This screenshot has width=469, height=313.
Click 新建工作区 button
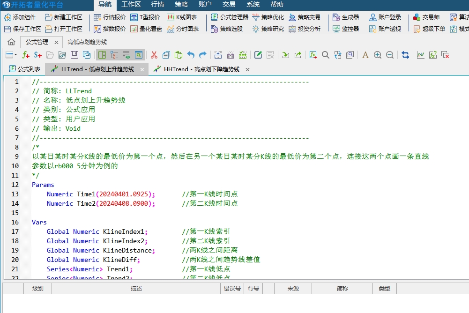(x=64, y=17)
